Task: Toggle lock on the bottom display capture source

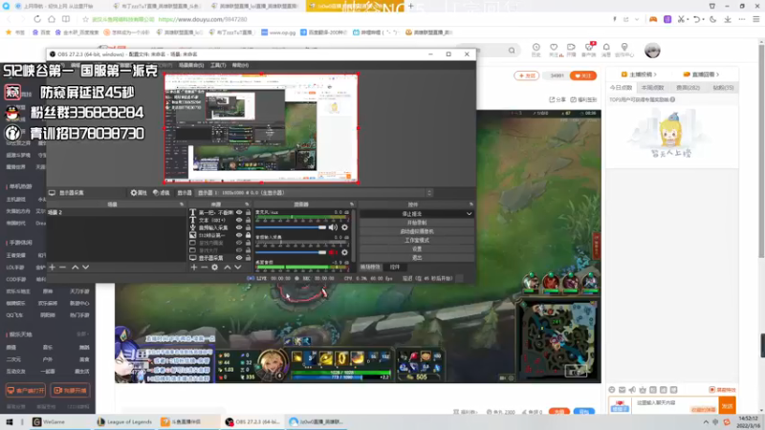Action: click(x=249, y=258)
